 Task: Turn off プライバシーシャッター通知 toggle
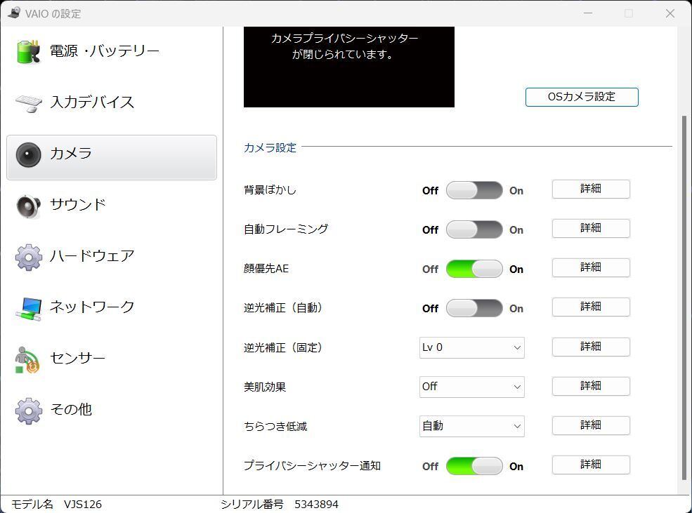pos(474,466)
